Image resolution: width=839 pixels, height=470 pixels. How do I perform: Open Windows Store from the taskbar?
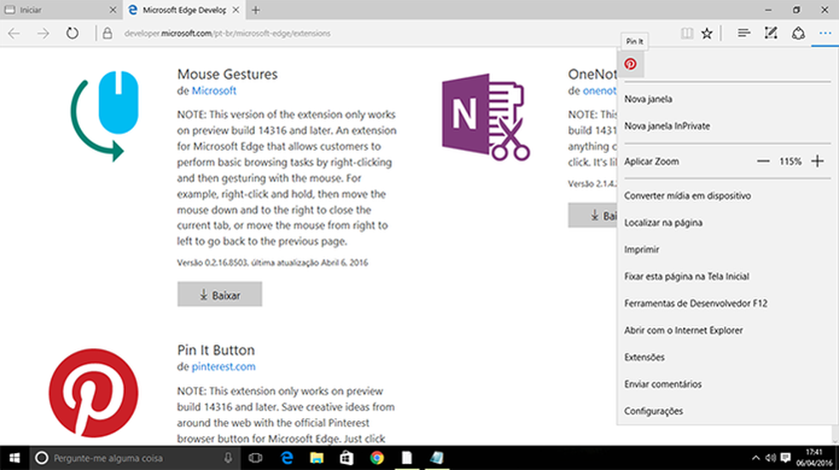(x=347, y=458)
